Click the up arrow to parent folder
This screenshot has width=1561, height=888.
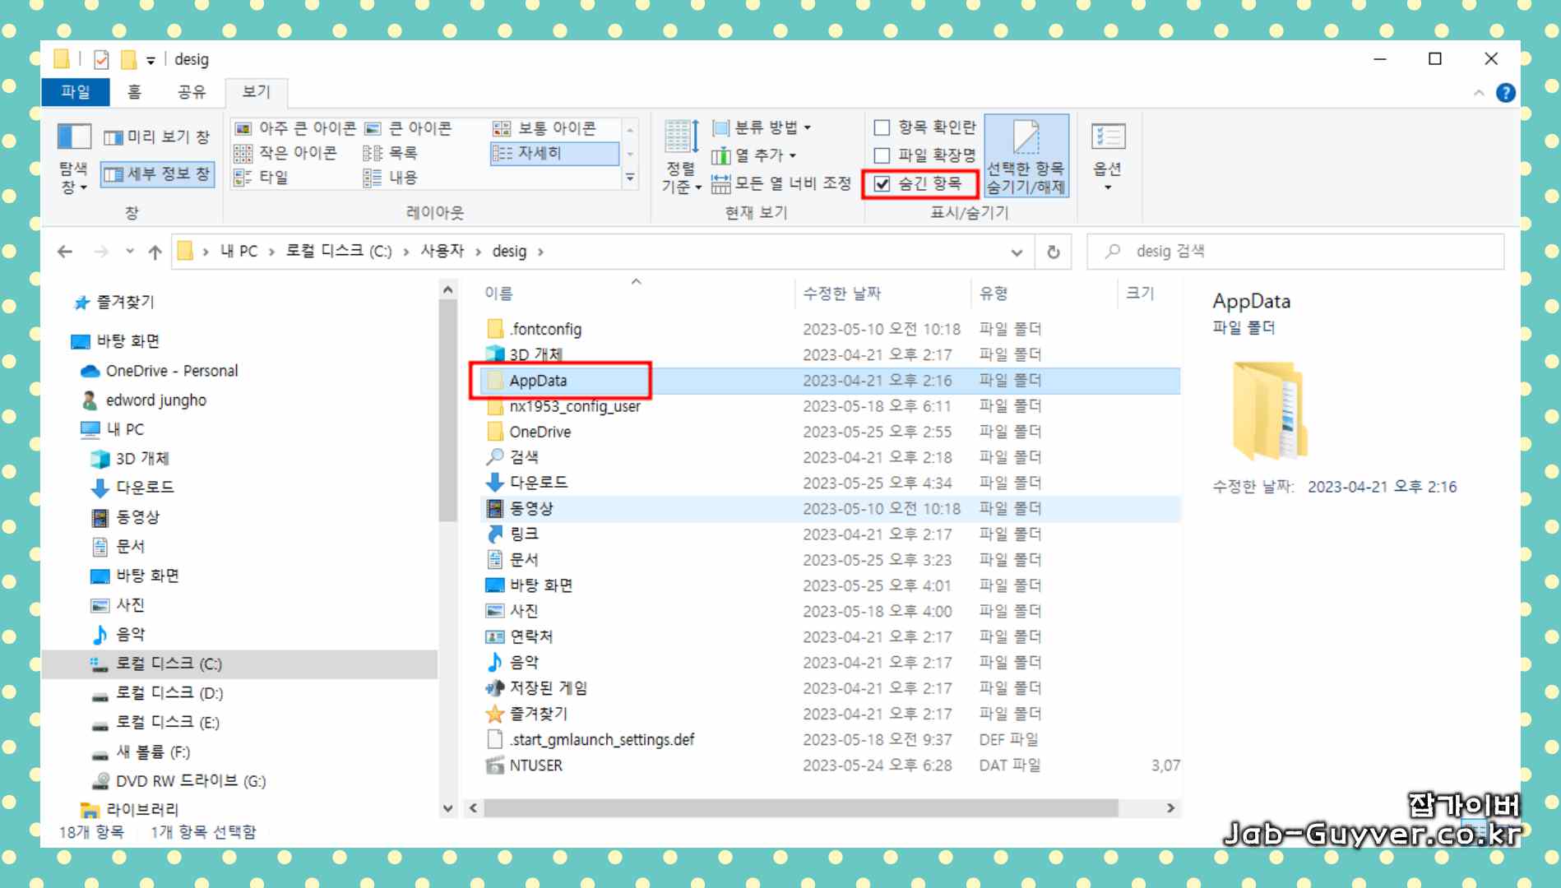(154, 251)
